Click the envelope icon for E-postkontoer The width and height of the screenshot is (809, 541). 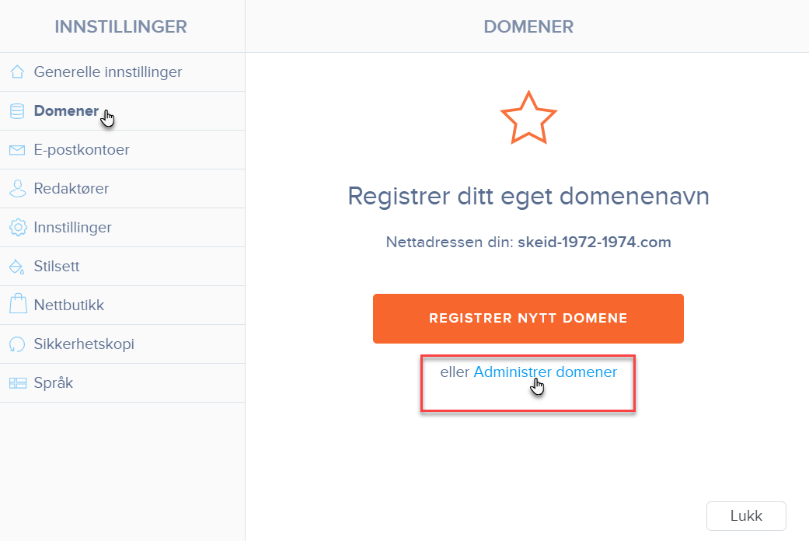point(18,150)
